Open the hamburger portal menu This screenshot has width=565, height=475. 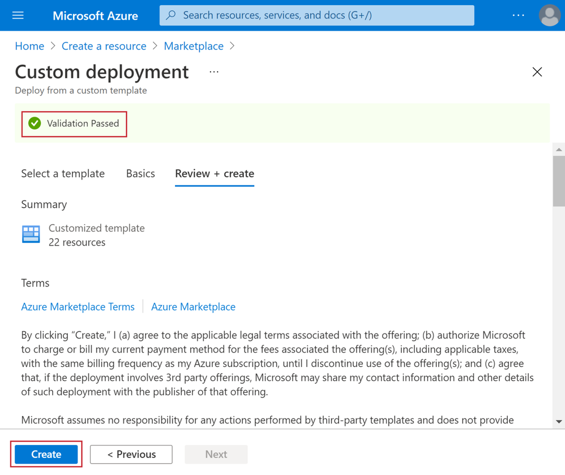(x=18, y=15)
